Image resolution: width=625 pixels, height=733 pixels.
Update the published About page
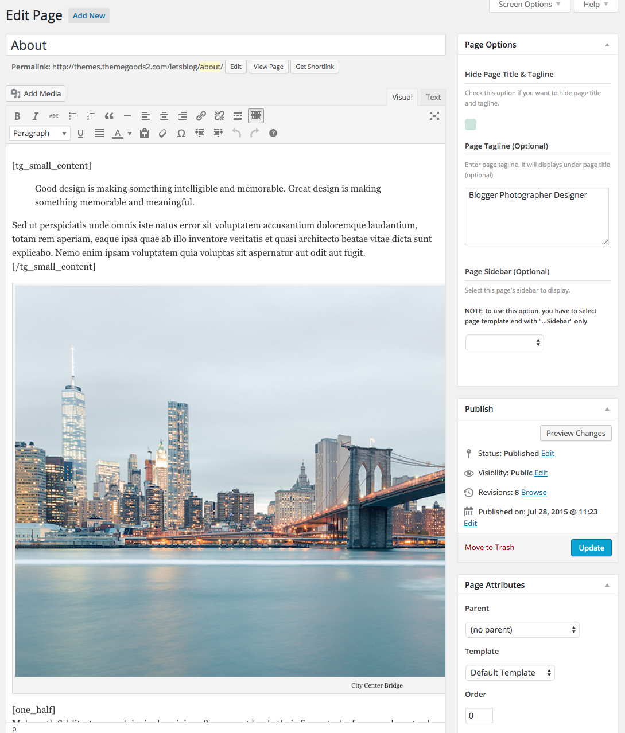click(x=591, y=548)
